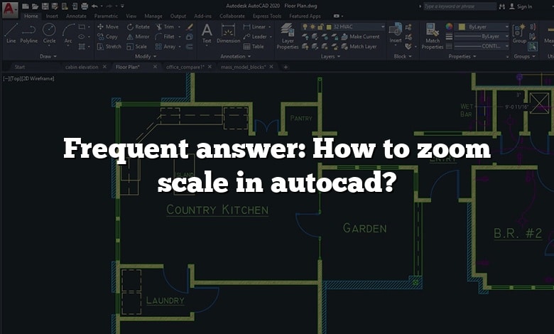Click the Mirror tool
This screenshot has height=334, width=554.
click(138, 36)
